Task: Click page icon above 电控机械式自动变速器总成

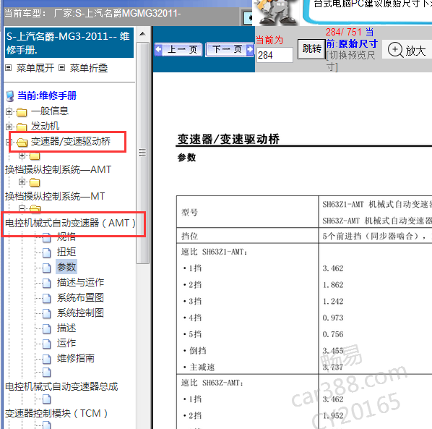Action: point(47,373)
